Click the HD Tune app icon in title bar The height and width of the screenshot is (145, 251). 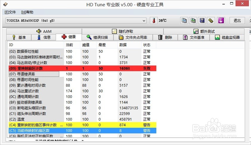click(5, 4)
